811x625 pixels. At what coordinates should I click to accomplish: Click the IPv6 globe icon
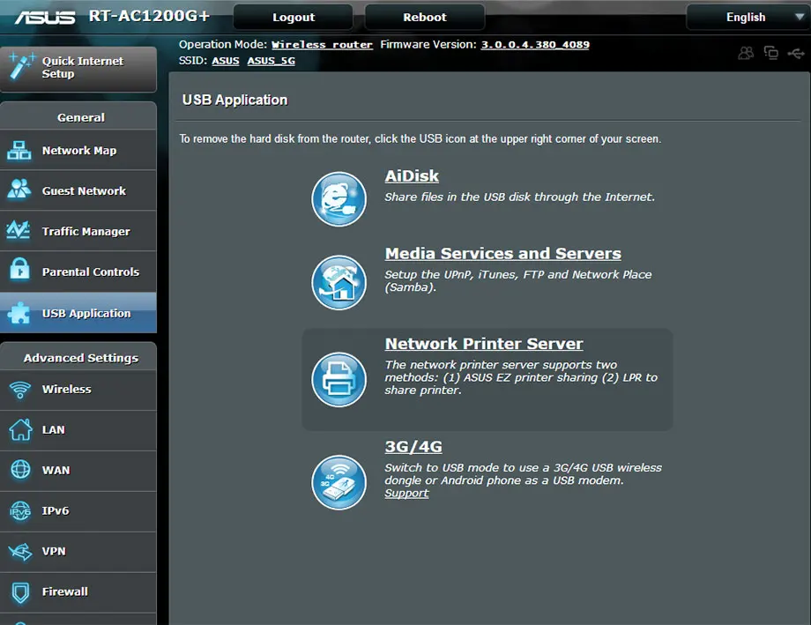20,510
